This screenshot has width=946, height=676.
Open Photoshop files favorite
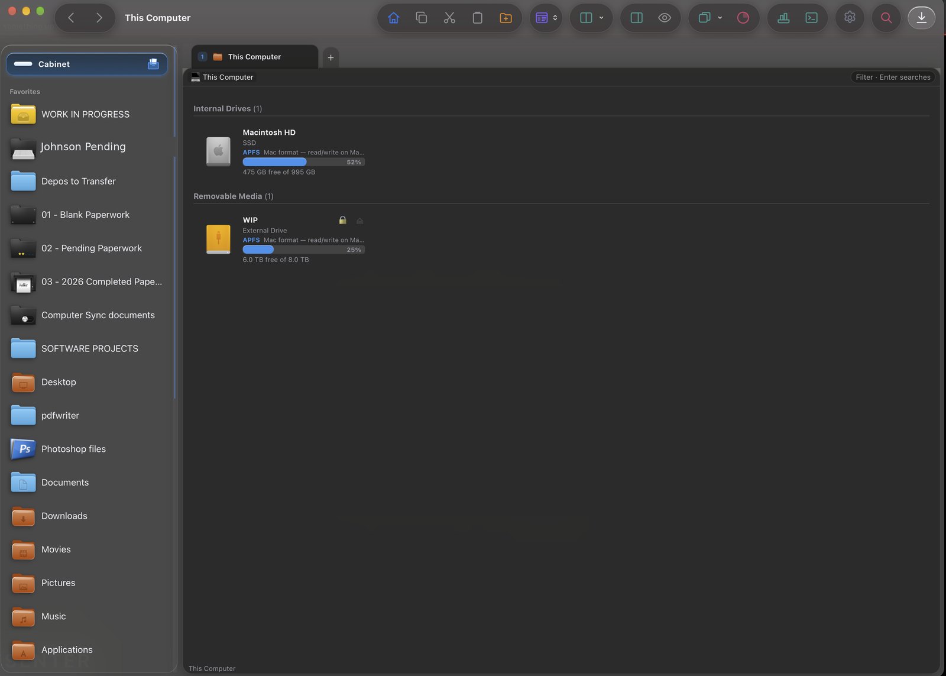pos(87,449)
